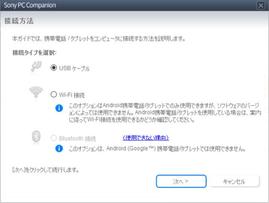Click the Bluetooth logo icon

pyautogui.click(x=36, y=137)
